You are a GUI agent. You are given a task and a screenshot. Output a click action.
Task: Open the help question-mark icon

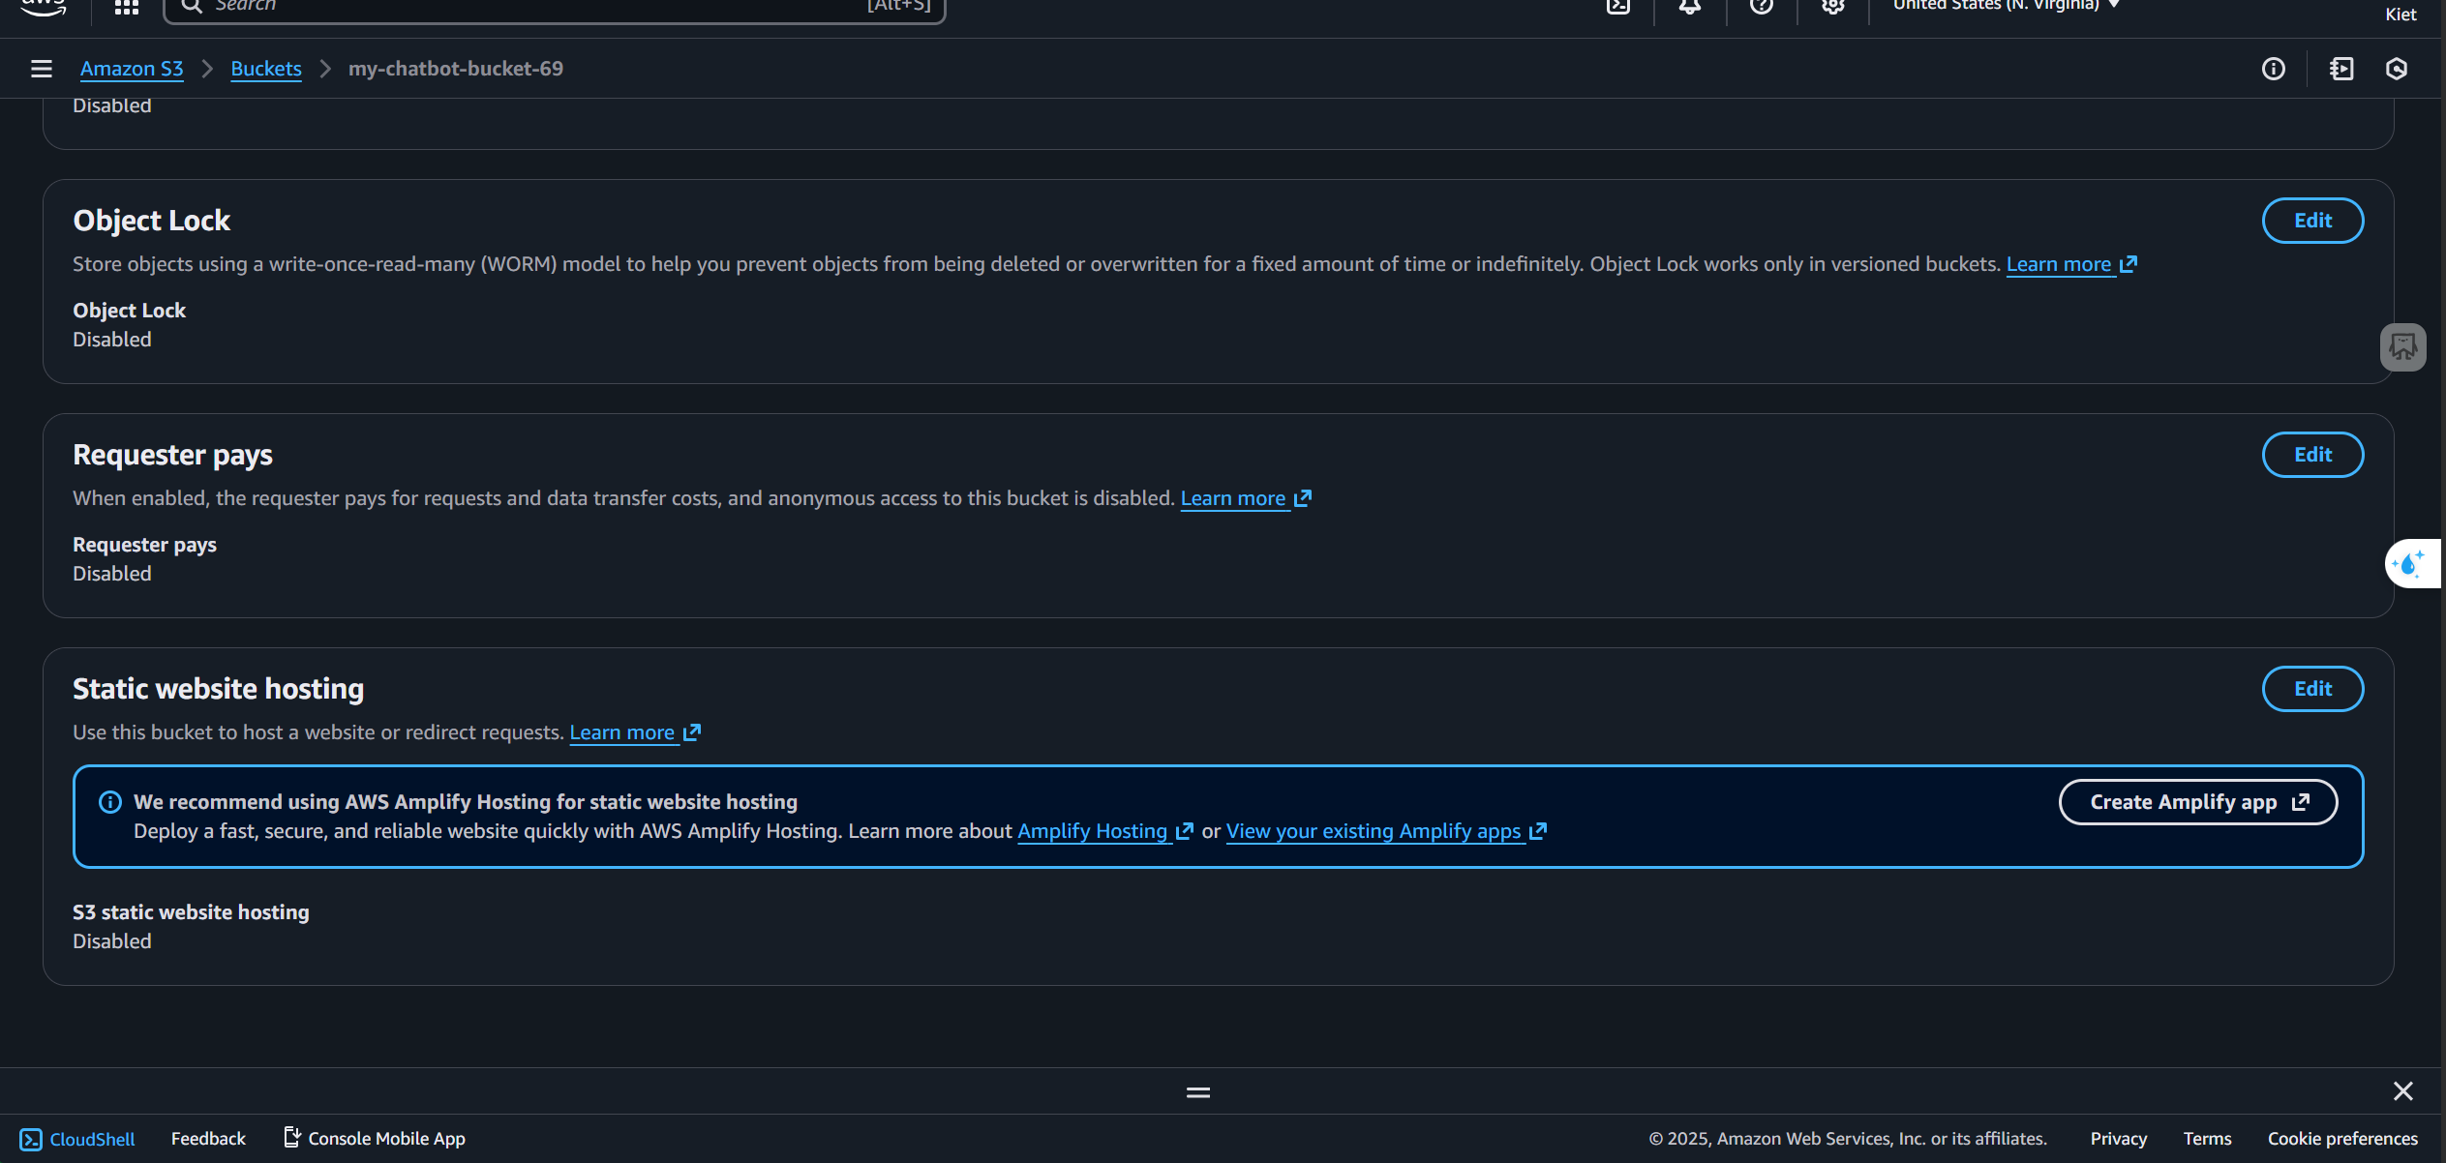[x=1762, y=8]
